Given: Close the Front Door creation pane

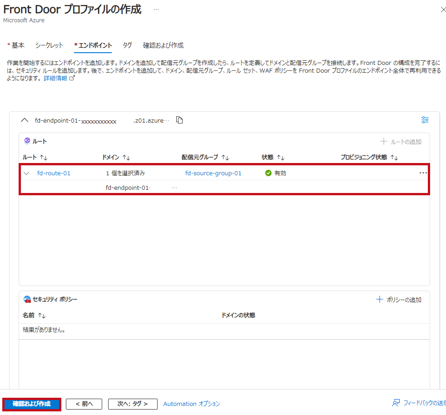Looking at the screenshot, I should click(x=443, y=10).
